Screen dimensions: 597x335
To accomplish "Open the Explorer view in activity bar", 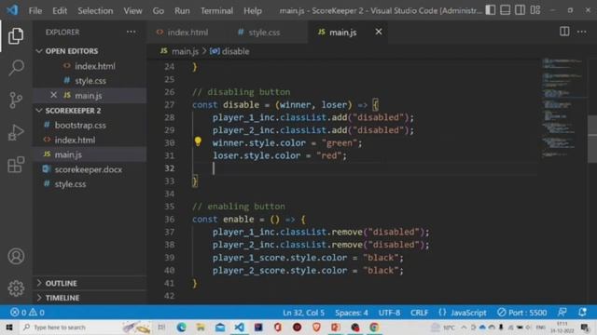I will click(x=16, y=36).
